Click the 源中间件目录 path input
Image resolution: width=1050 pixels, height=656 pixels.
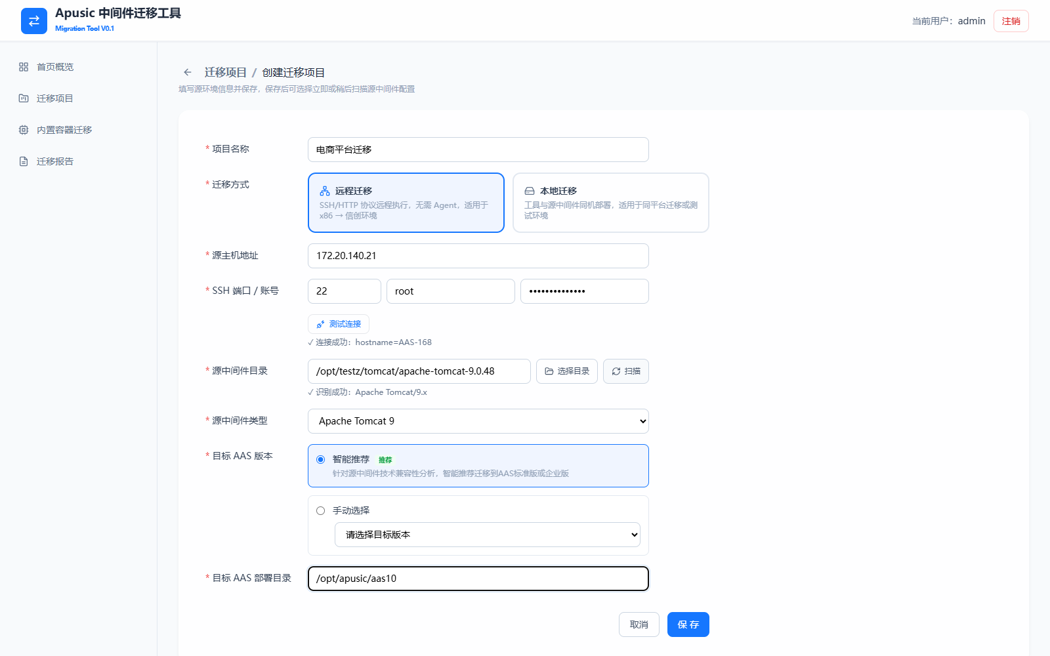coord(419,371)
